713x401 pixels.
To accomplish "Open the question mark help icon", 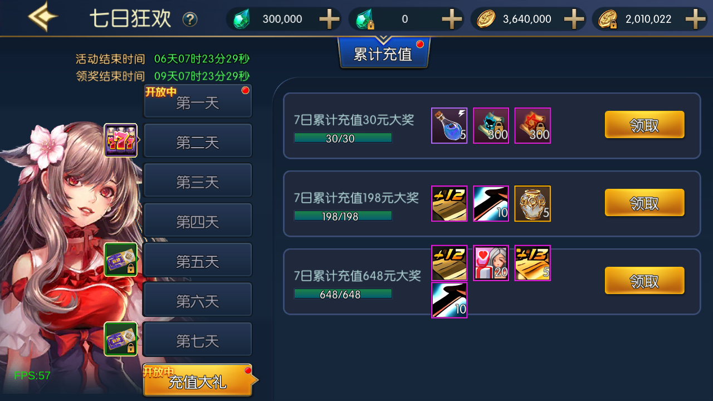I will click(x=190, y=19).
